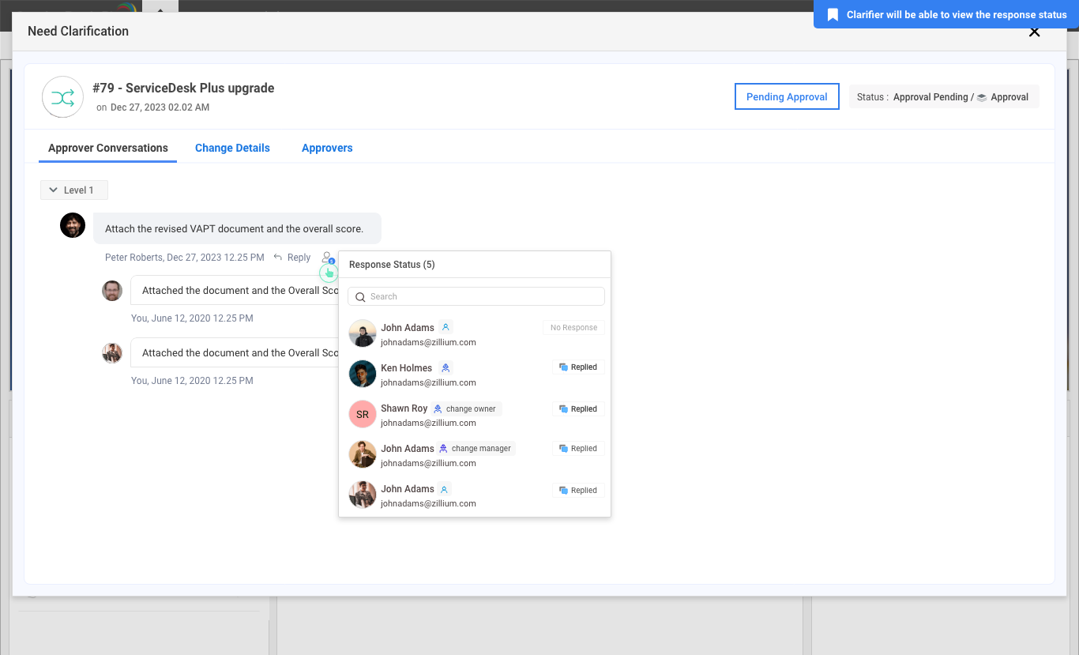Select the Approver Conversations tab
This screenshot has width=1079, height=655.
(x=108, y=148)
